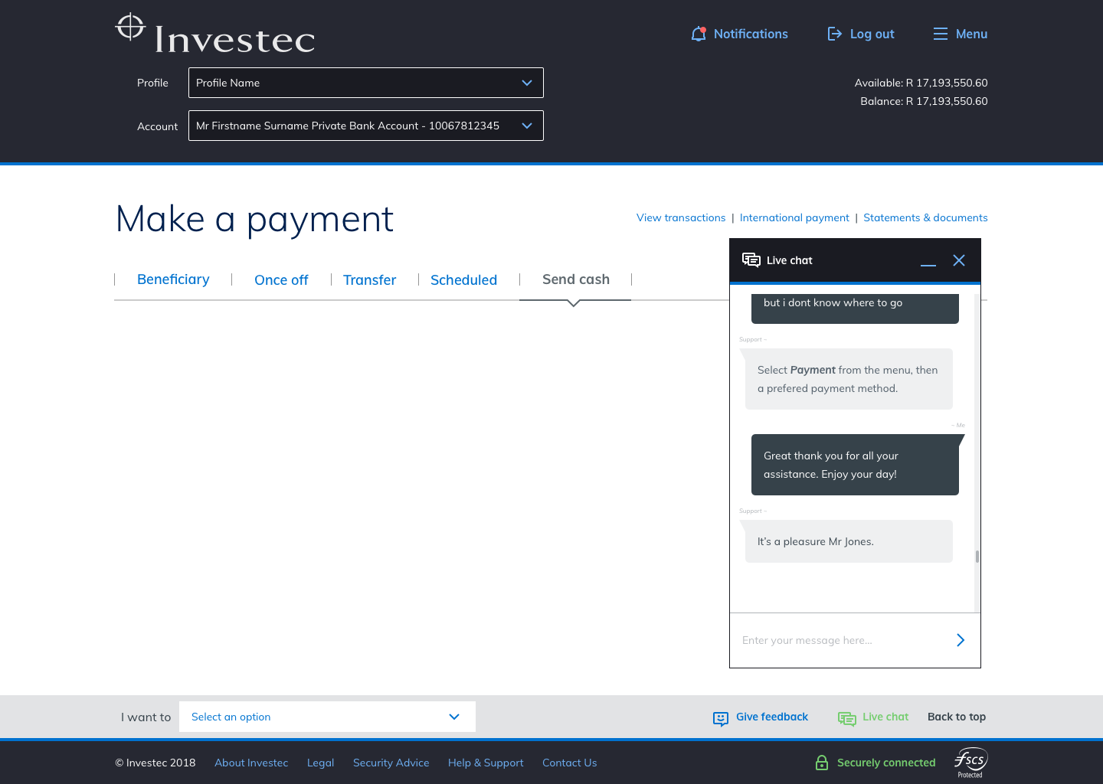Click the Log out arrow icon
Image resolution: width=1103 pixels, height=784 pixels.
pos(834,34)
